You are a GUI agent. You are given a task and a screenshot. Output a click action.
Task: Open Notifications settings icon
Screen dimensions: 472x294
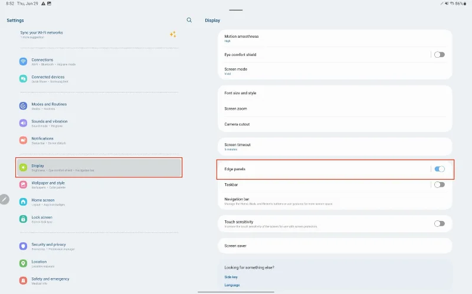click(x=23, y=140)
